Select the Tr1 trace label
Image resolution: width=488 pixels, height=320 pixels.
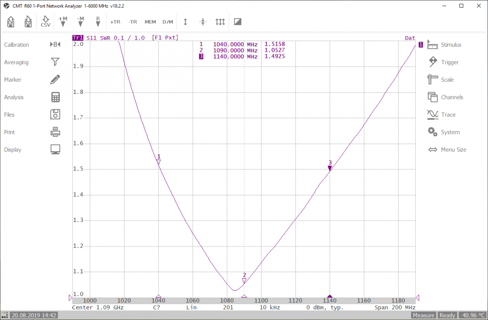(x=77, y=38)
